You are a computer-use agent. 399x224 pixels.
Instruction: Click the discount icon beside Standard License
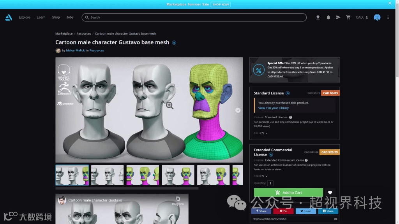click(x=288, y=93)
